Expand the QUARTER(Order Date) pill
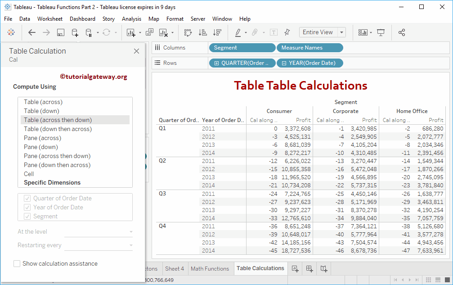Viewport: 453px width, 285px height. 216,63
